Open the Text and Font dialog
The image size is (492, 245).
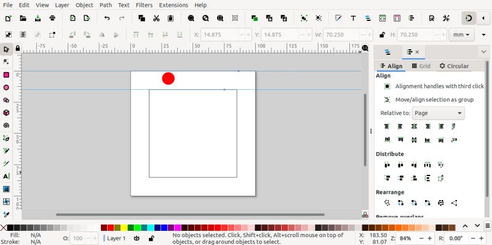tap(353, 18)
